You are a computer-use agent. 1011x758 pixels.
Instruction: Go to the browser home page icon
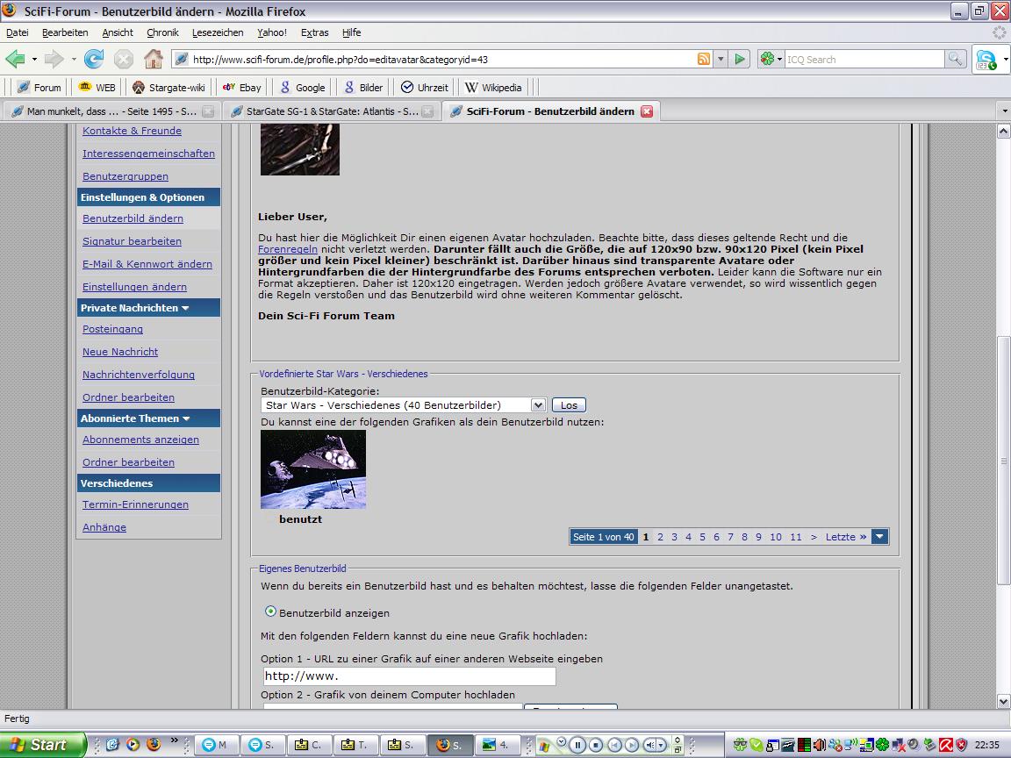pos(153,59)
